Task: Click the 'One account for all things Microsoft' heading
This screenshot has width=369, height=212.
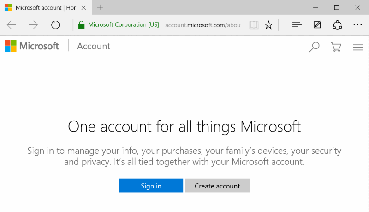Action: coord(184,127)
